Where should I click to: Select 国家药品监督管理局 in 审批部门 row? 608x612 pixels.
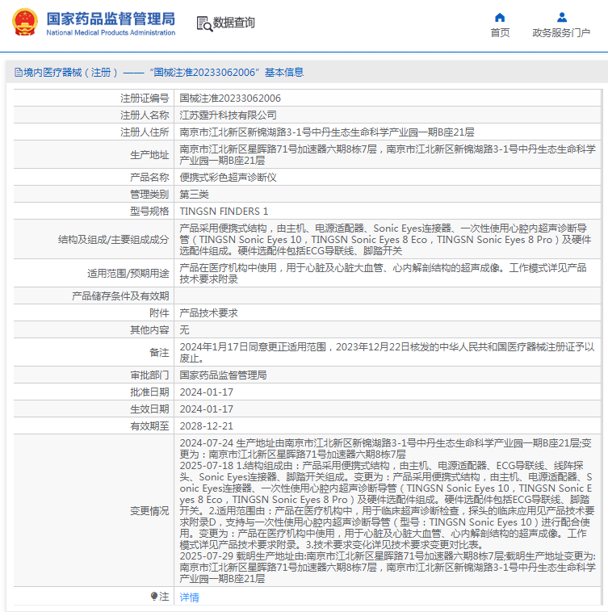point(223,375)
